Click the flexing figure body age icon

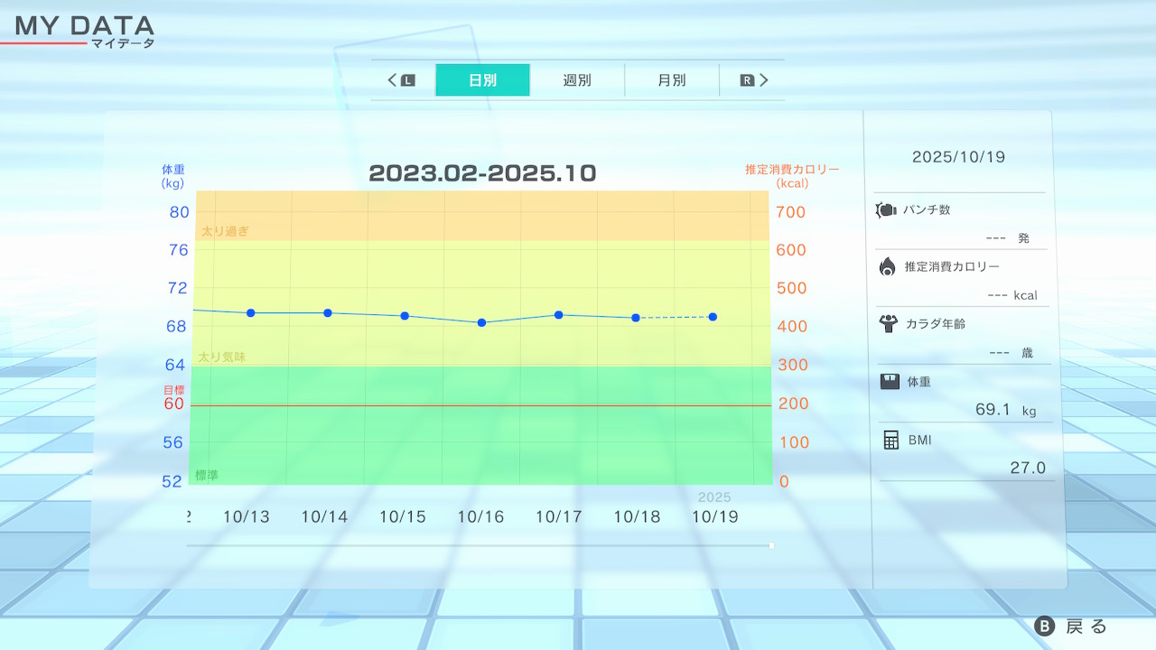[887, 323]
